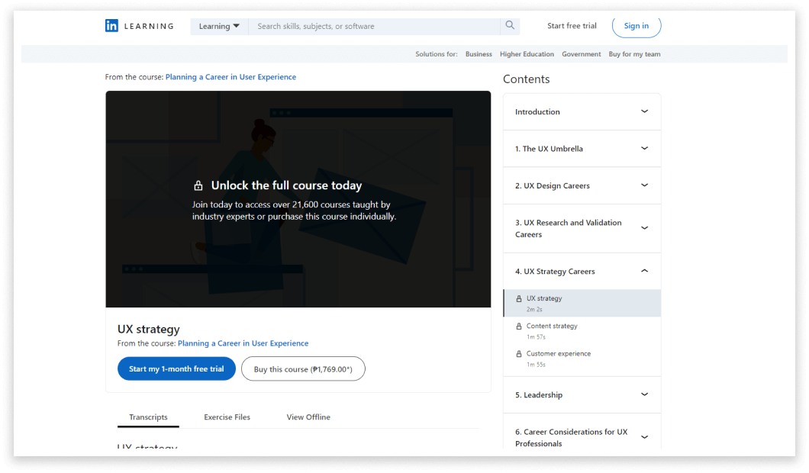Click the search skills input field

tap(374, 26)
